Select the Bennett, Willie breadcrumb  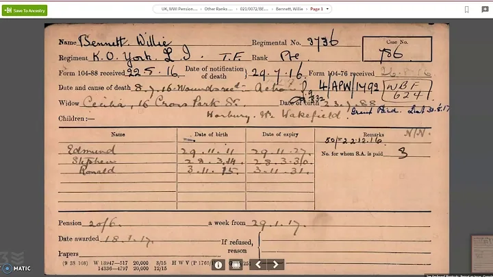coord(289,9)
